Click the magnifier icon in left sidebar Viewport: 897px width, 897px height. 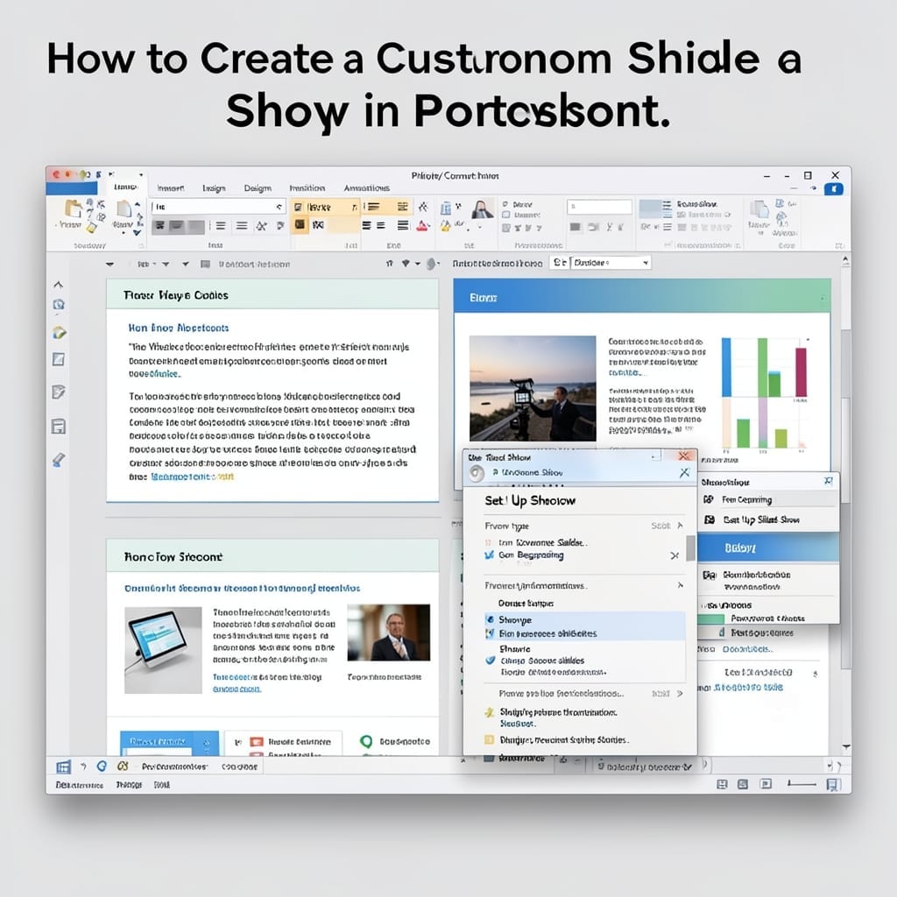tap(59, 304)
